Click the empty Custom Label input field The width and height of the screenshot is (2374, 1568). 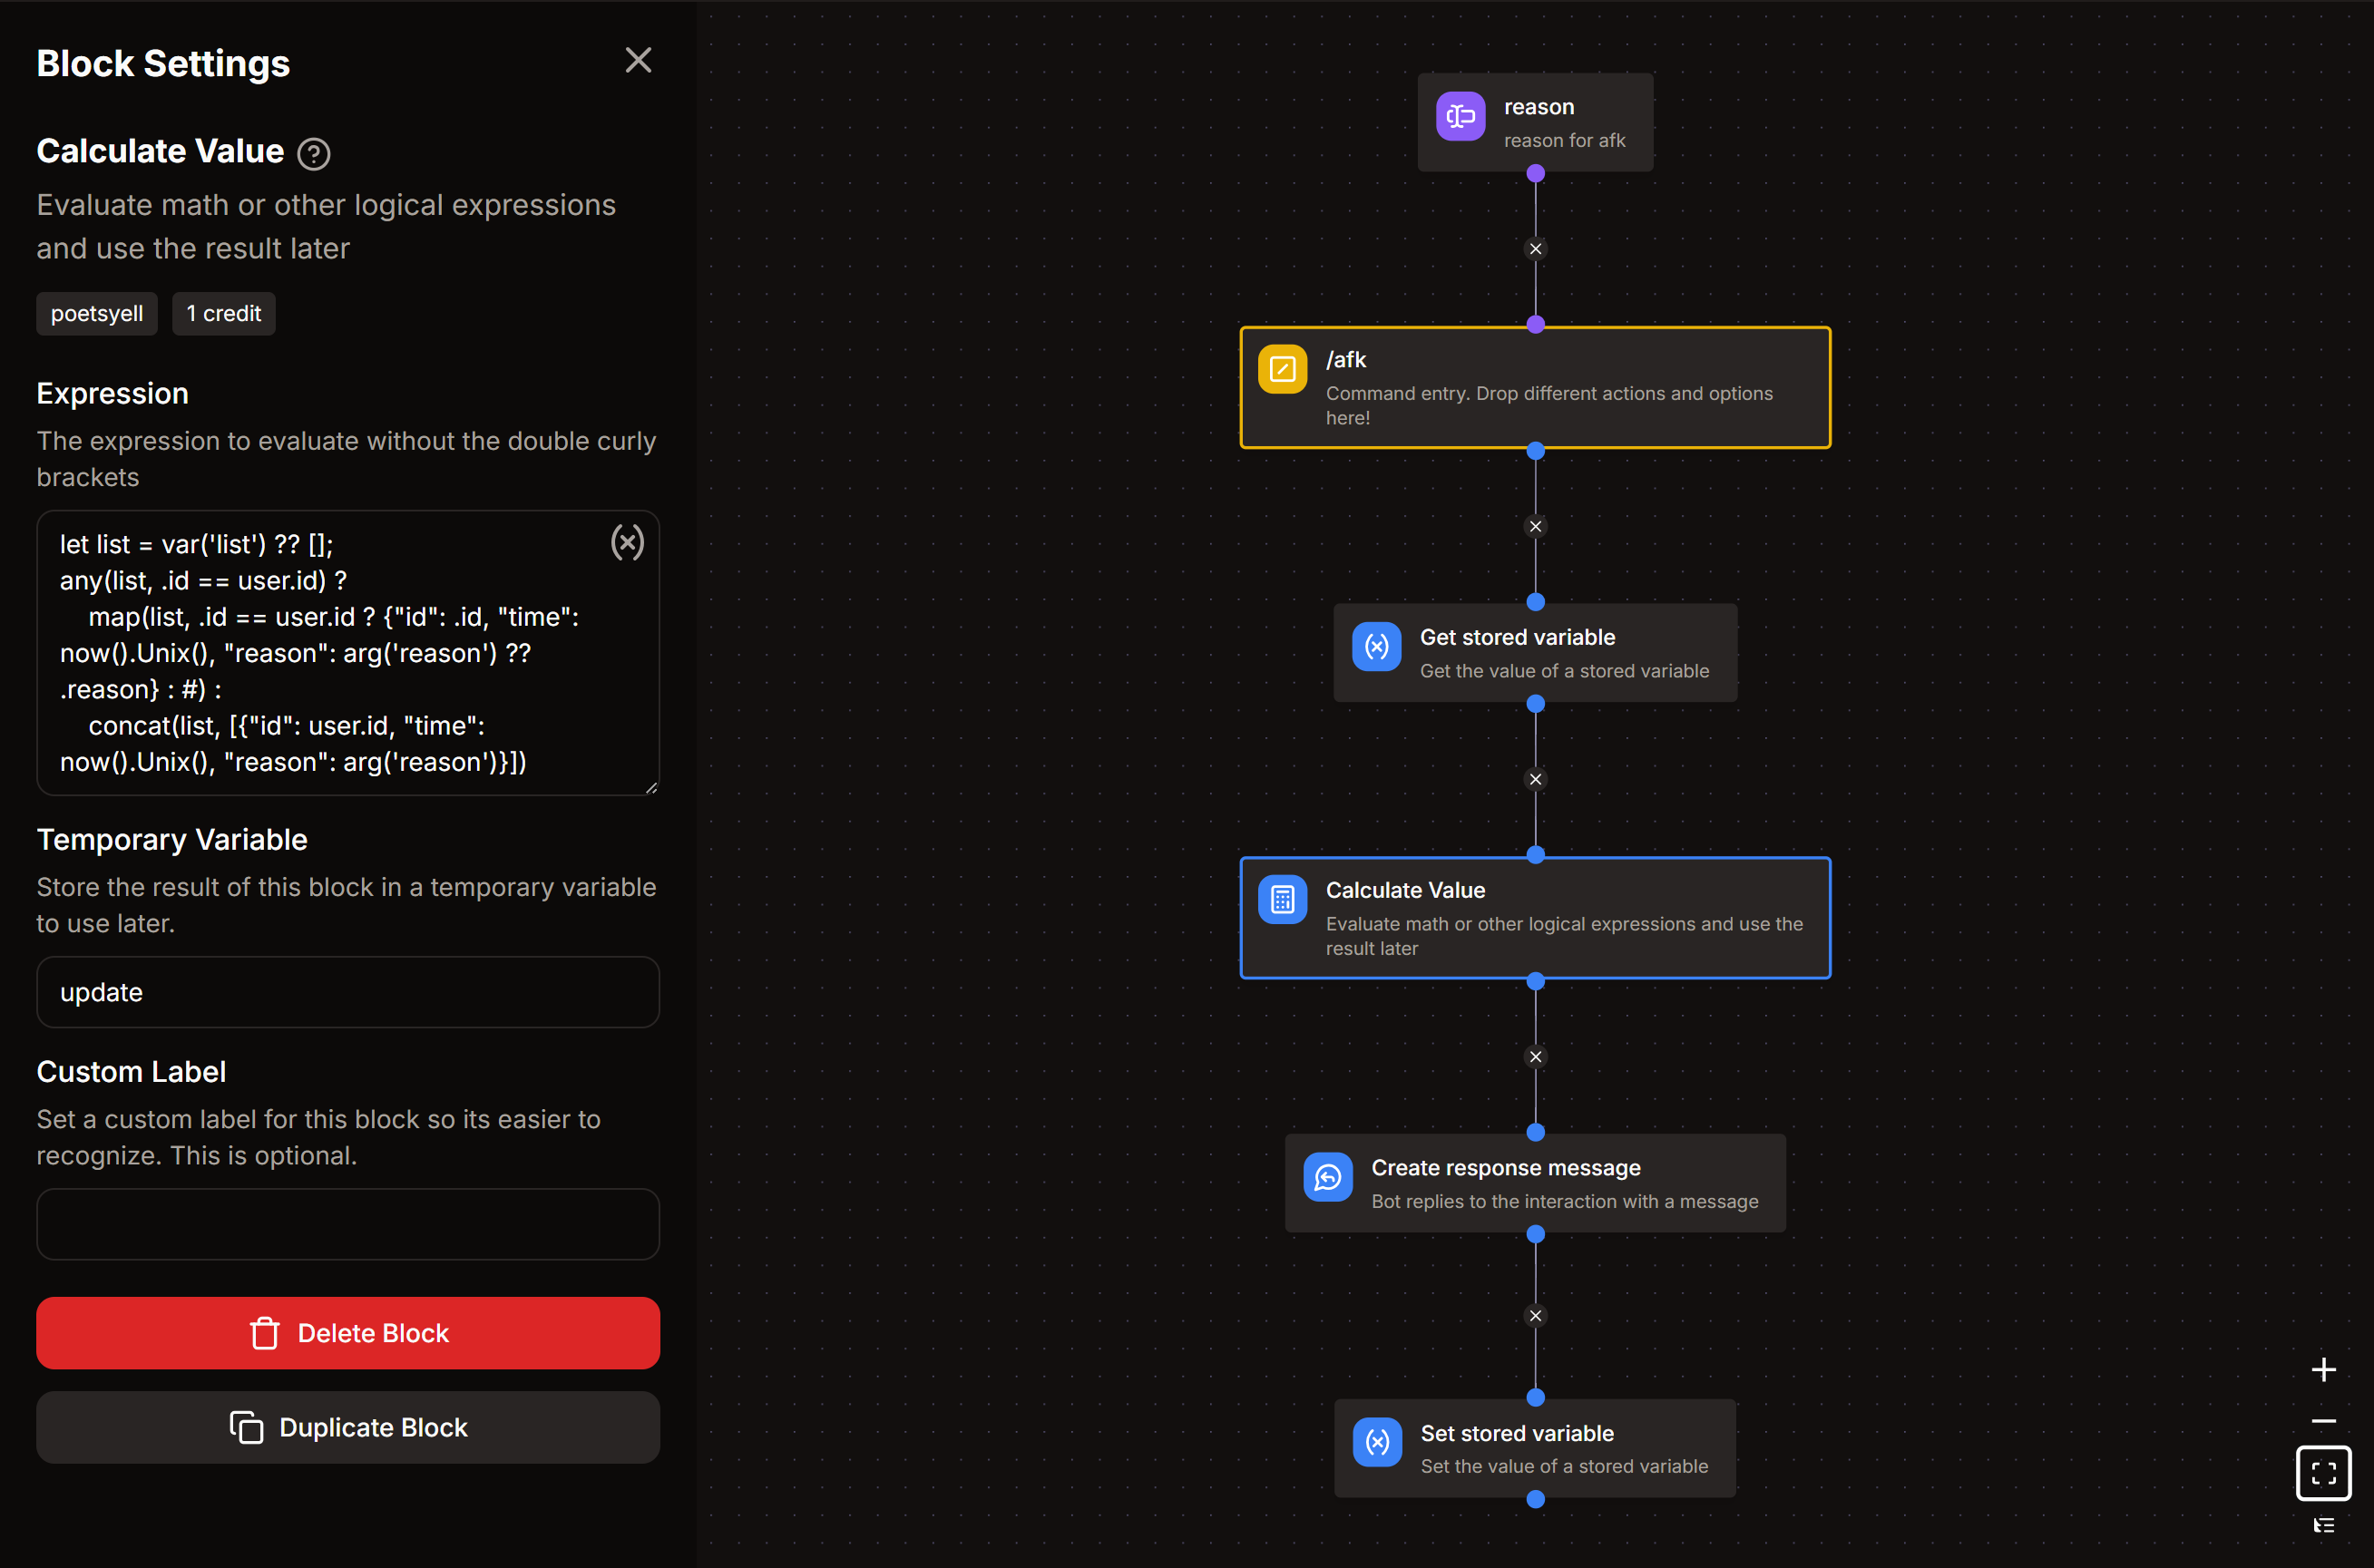[347, 1224]
